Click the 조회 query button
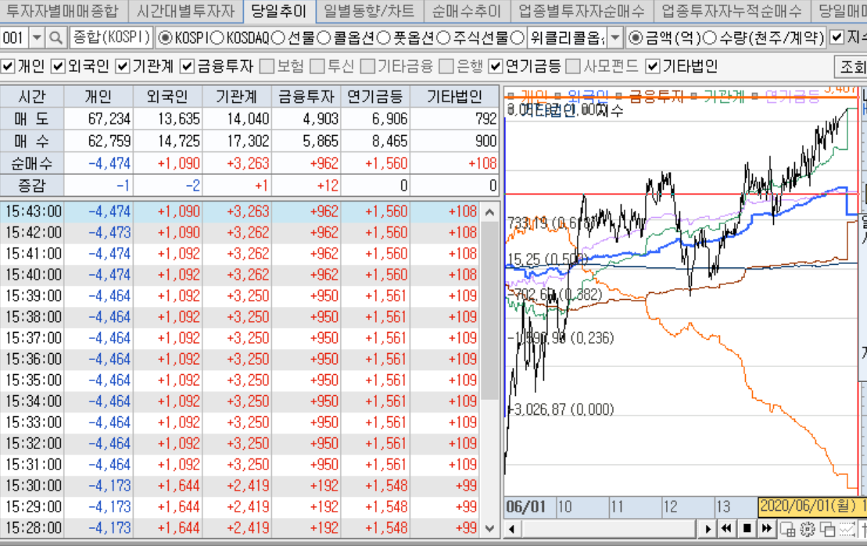 (851, 67)
